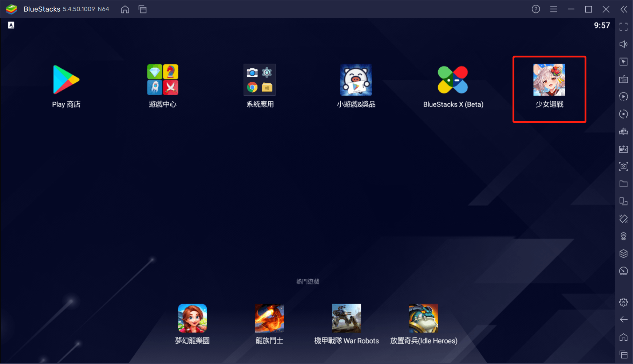The height and width of the screenshot is (364, 633).
Task: Toggle cursor lock icon in sidebar
Action: (624, 62)
